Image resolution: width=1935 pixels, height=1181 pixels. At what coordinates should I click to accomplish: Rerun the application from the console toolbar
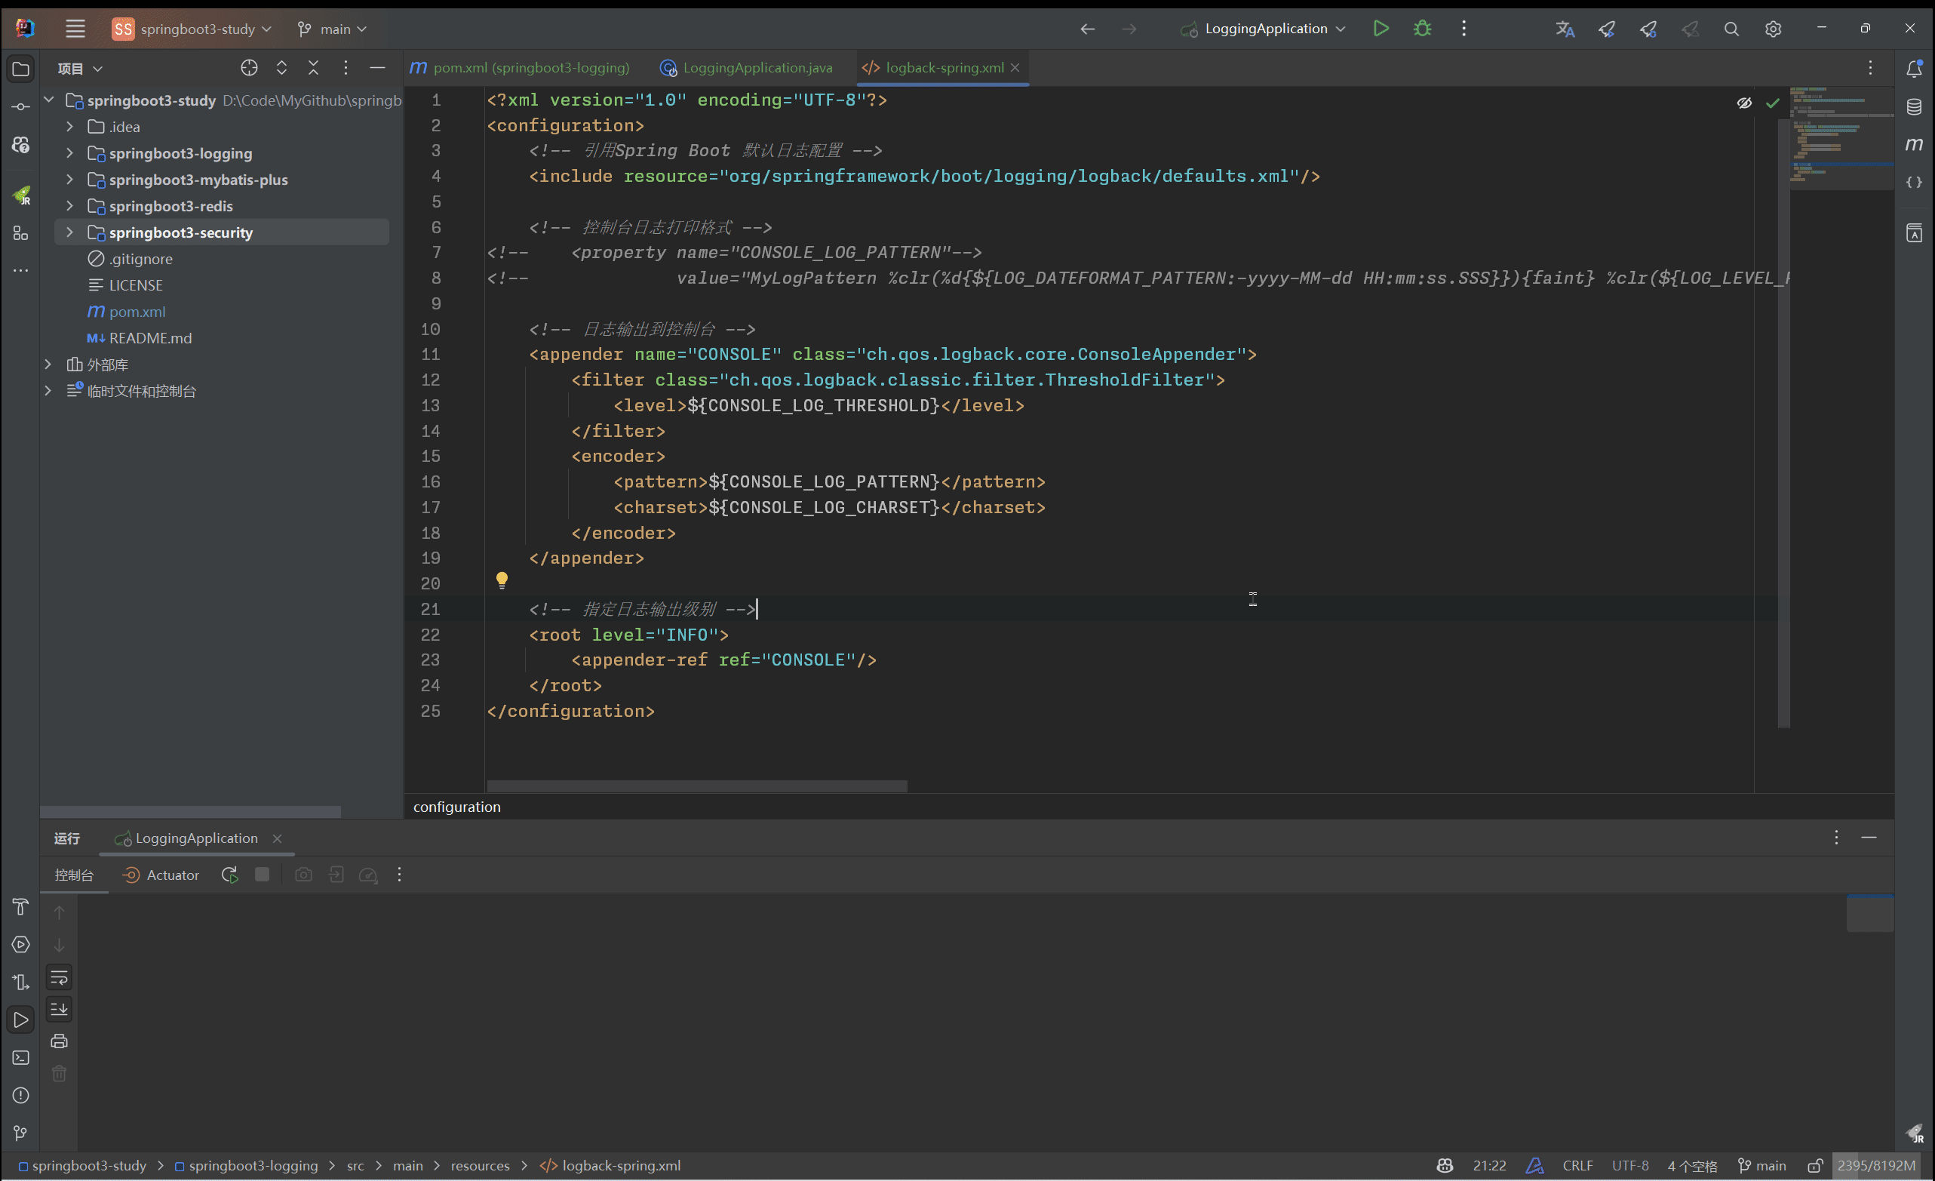[229, 875]
